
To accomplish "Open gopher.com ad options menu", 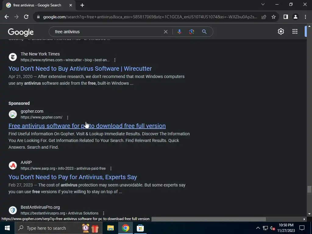I will click(x=68, y=118).
